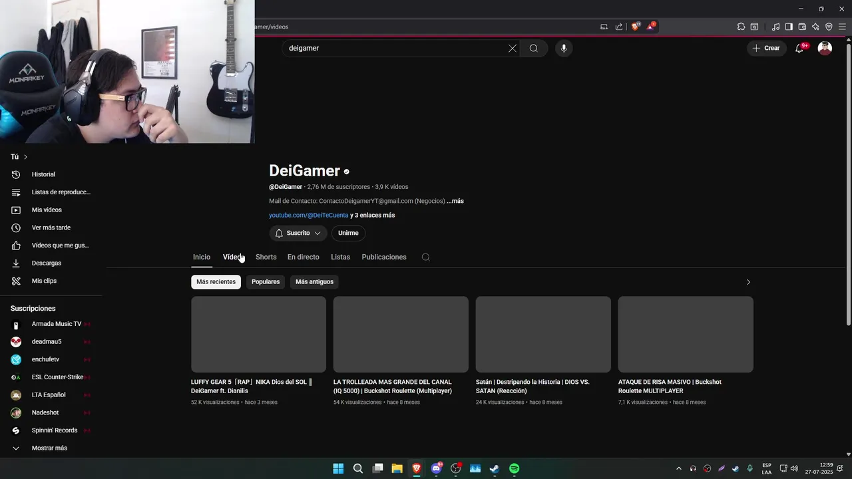Open the tab search icon in toolbar
The height and width of the screenshot is (479, 852).
tap(754, 27)
